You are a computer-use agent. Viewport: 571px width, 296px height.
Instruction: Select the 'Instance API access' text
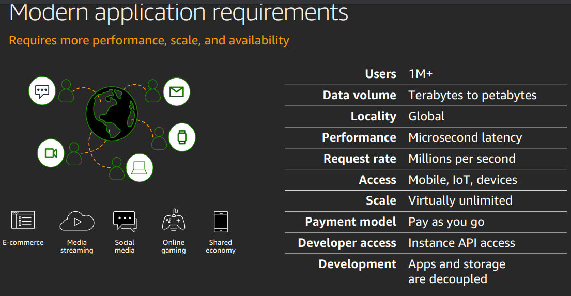coord(461,243)
